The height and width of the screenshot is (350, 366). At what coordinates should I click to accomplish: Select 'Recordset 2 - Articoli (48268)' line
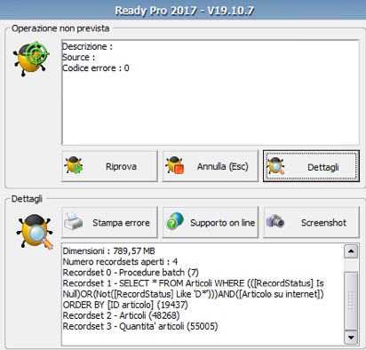click(x=121, y=315)
